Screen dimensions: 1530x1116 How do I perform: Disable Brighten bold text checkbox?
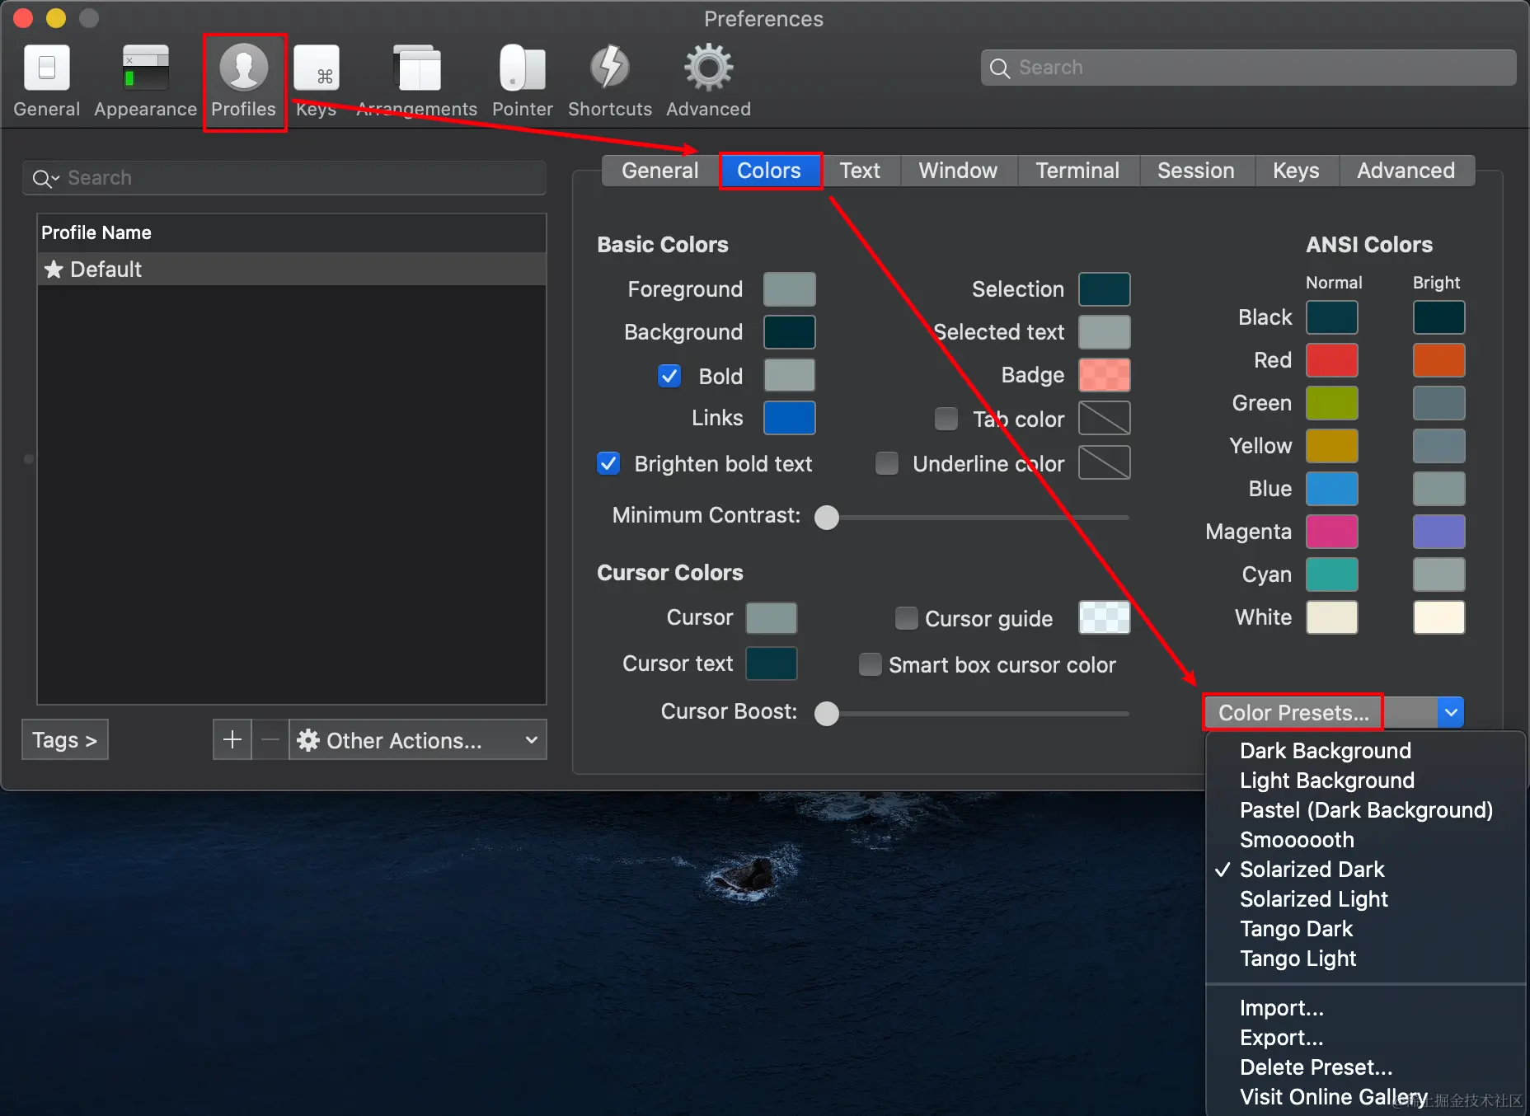click(608, 463)
